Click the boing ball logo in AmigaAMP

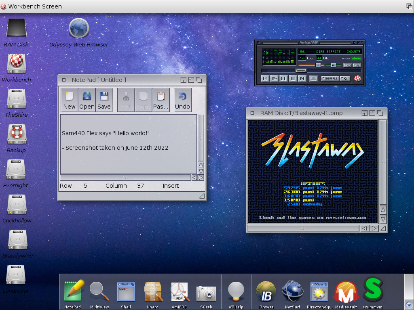[x=358, y=79]
